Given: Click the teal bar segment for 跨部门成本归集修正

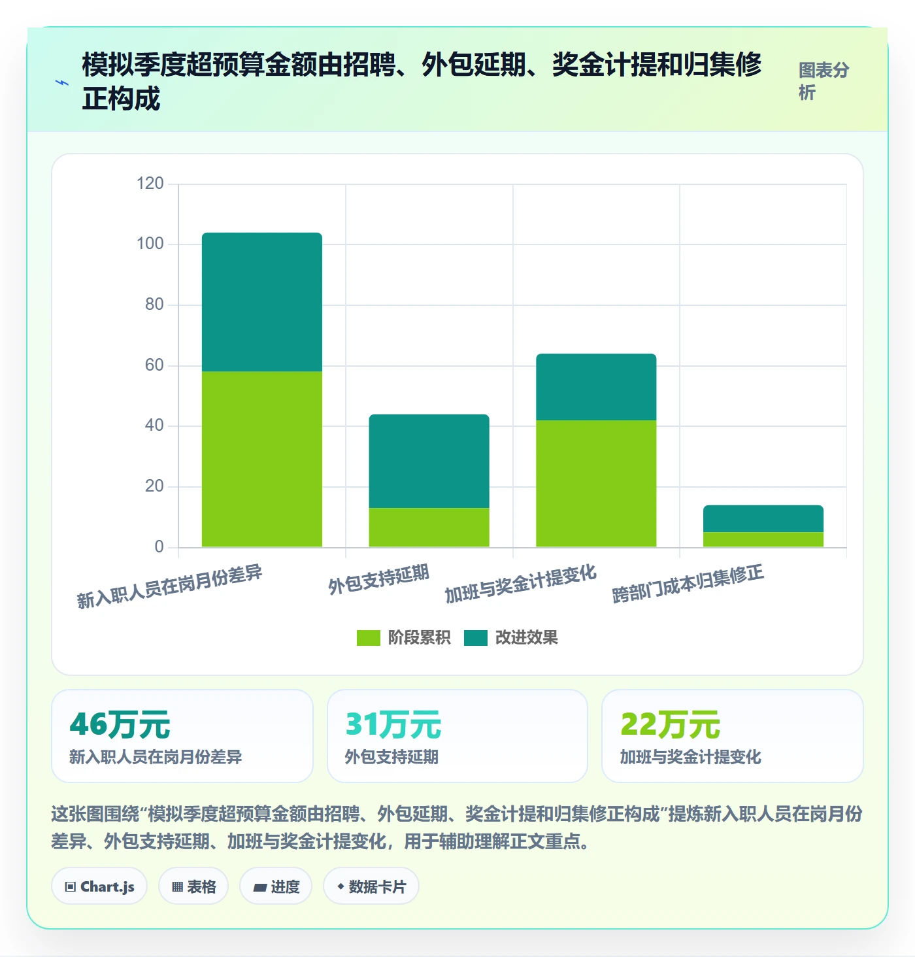Looking at the screenshot, I should click(763, 518).
